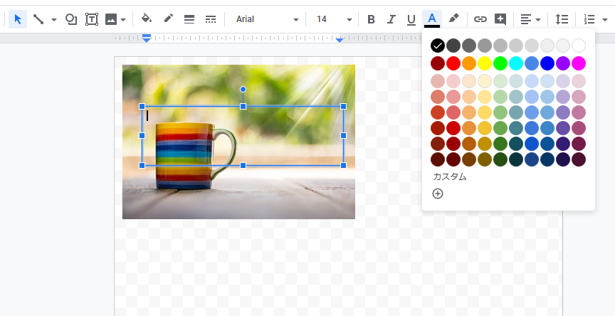Click the top-left text box resize handle
Screen dimensions: 615x316
(x=142, y=106)
